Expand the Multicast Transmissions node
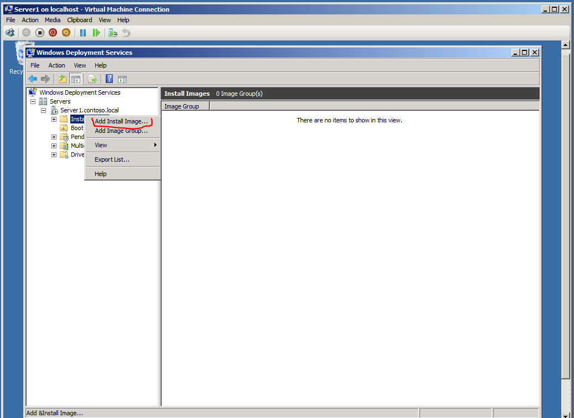Viewport: 574px width, 418px height. (x=54, y=146)
